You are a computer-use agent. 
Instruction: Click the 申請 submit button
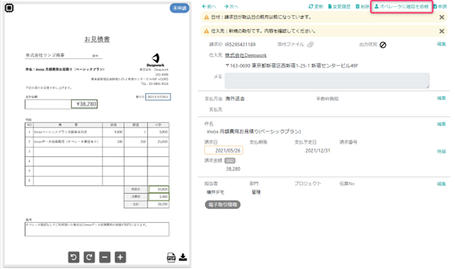[x=440, y=6]
